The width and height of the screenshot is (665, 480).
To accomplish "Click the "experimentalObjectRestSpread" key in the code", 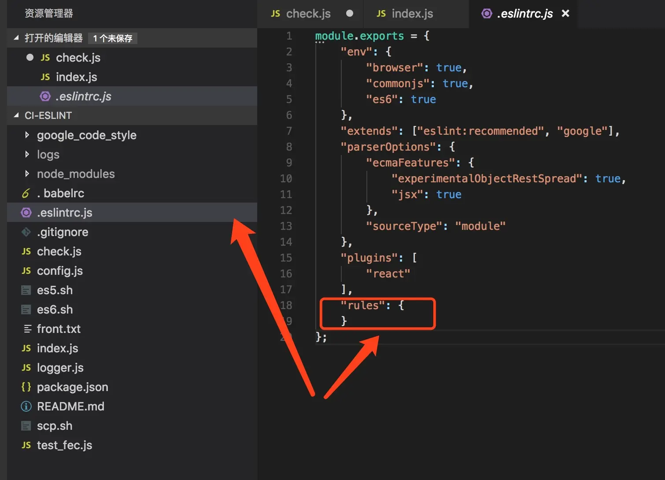I will click(487, 178).
